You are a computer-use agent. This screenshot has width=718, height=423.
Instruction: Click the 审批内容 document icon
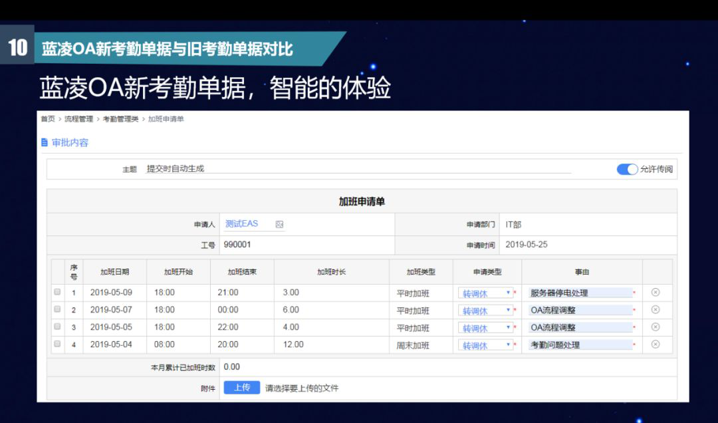45,142
